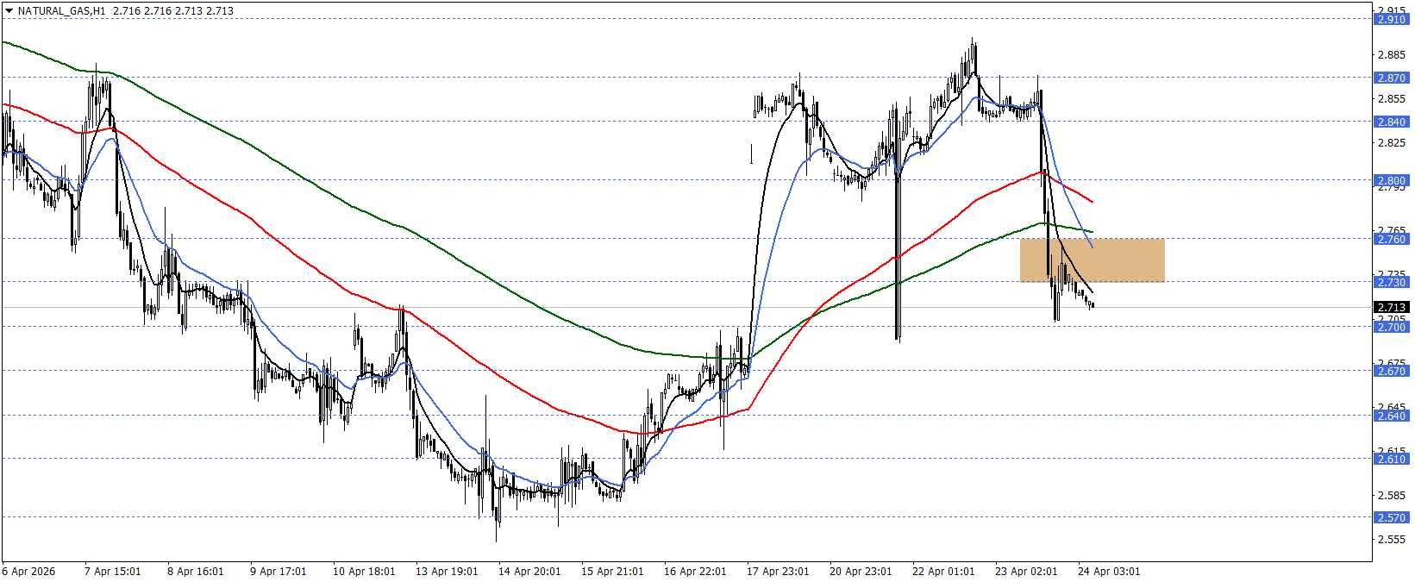Click the 2.825 price scale value
The height and width of the screenshot is (582, 1415).
pyautogui.click(x=1392, y=142)
